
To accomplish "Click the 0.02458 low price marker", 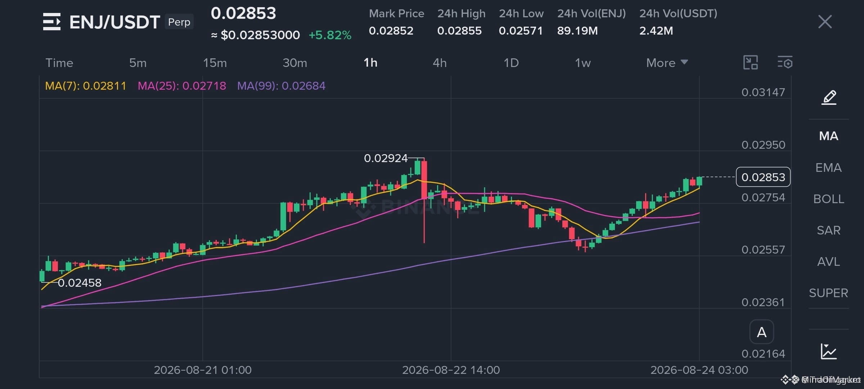I will pyautogui.click(x=80, y=283).
